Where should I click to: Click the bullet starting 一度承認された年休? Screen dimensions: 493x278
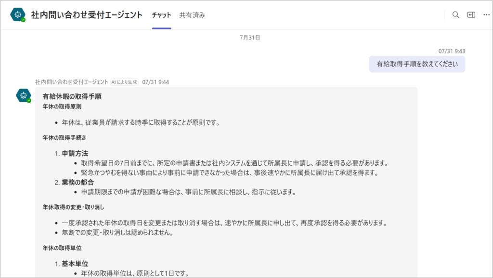tap(224, 223)
